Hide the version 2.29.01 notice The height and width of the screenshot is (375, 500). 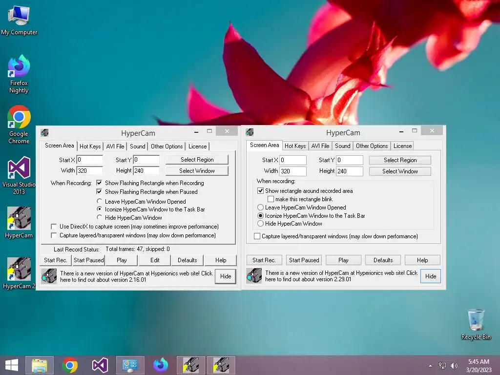click(x=431, y=276)
